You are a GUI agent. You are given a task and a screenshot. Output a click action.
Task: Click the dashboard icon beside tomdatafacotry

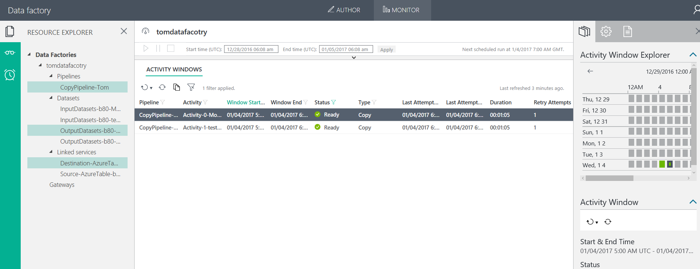coord(146,31)
